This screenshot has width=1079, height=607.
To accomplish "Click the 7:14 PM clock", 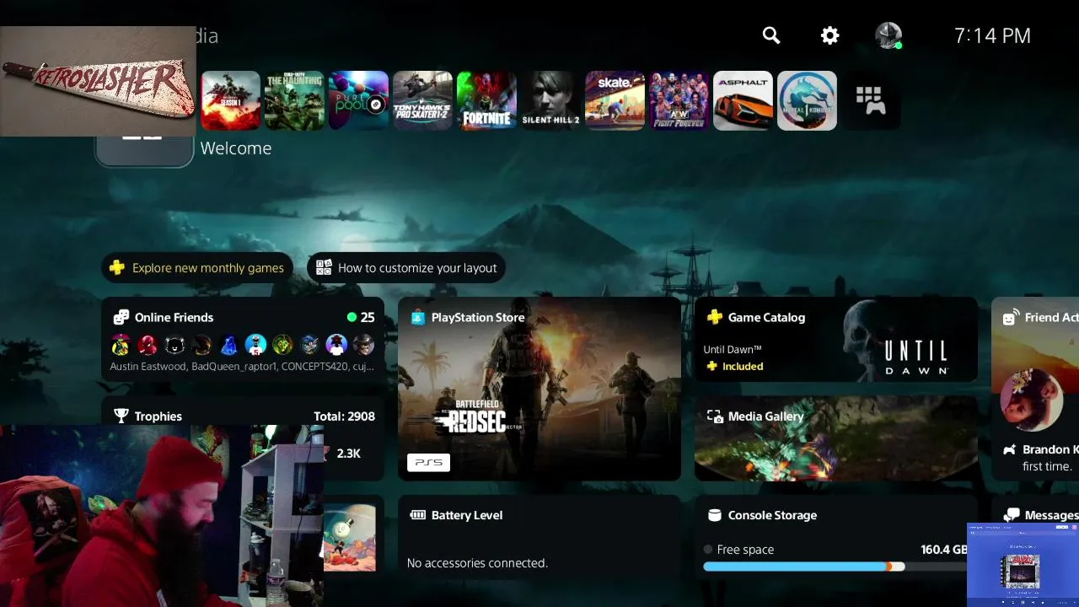I will tap(992, 35).
